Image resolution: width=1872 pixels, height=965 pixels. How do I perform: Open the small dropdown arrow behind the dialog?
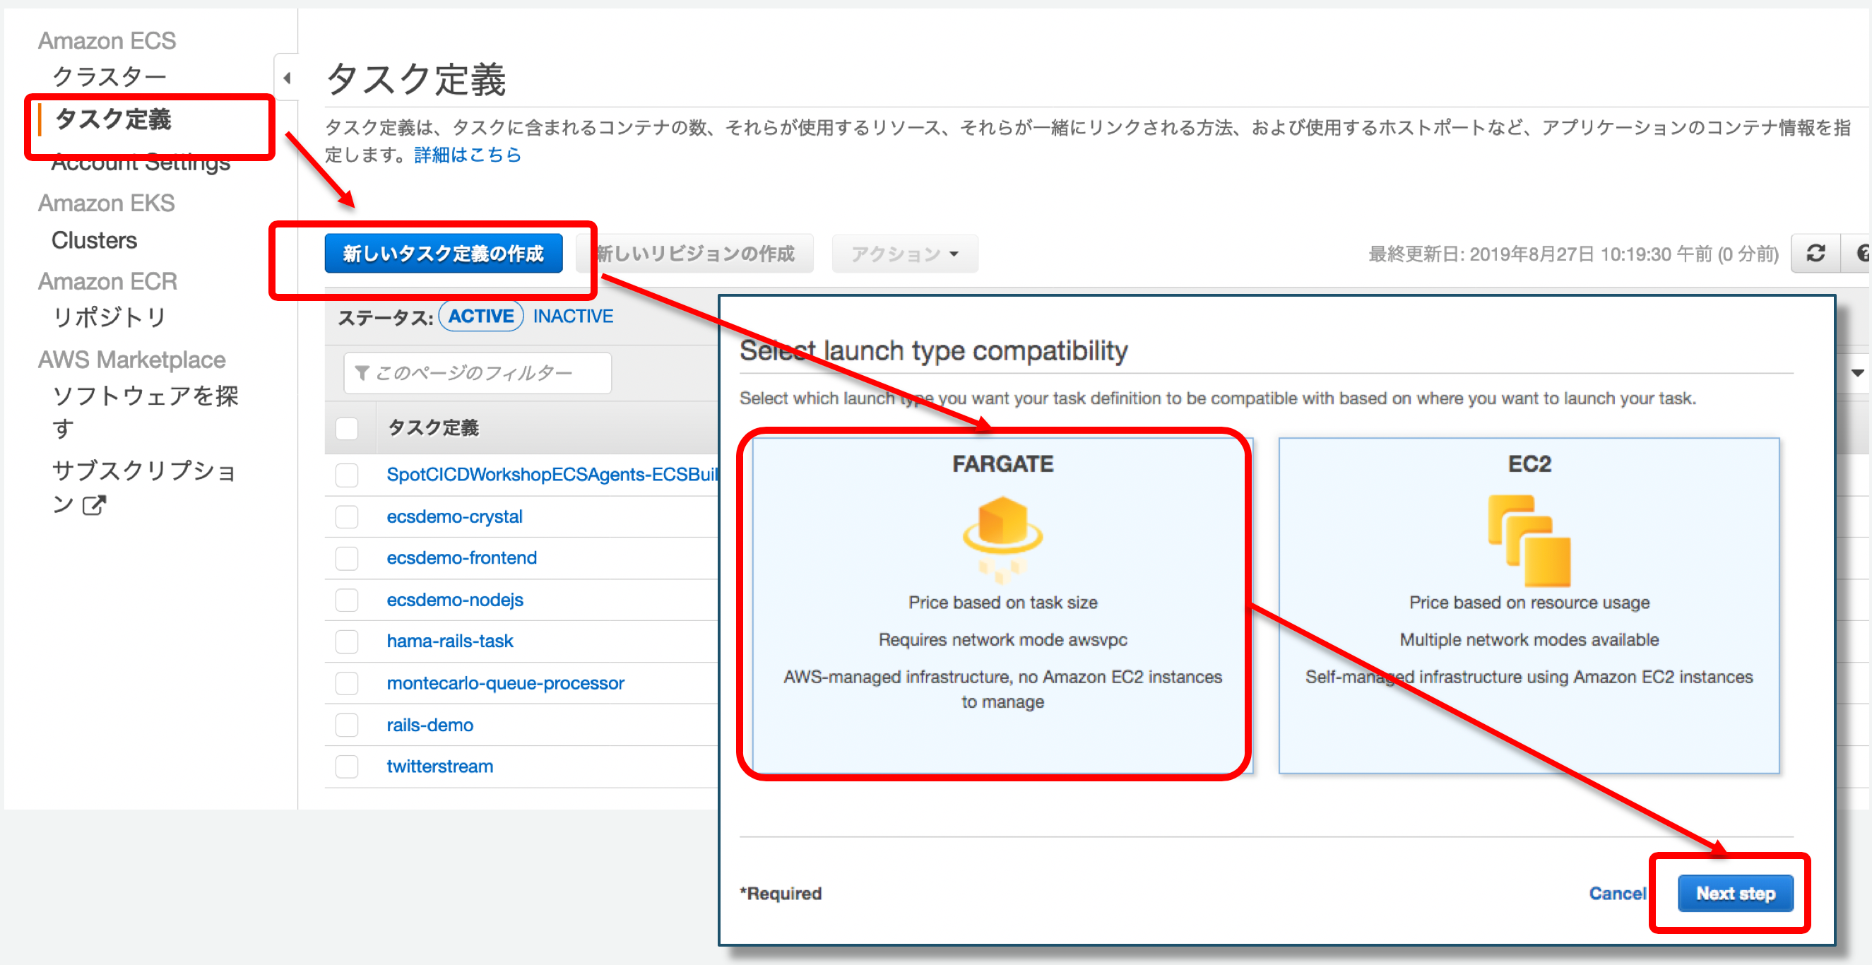coord(1857,373)
